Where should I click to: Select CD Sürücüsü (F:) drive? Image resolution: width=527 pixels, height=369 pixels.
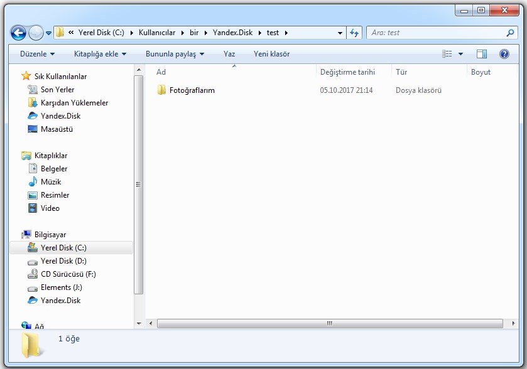tap(68, 274)
